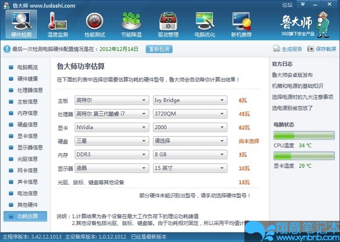Click the Ludashi title bar app icon

click(x=6, y=5)
